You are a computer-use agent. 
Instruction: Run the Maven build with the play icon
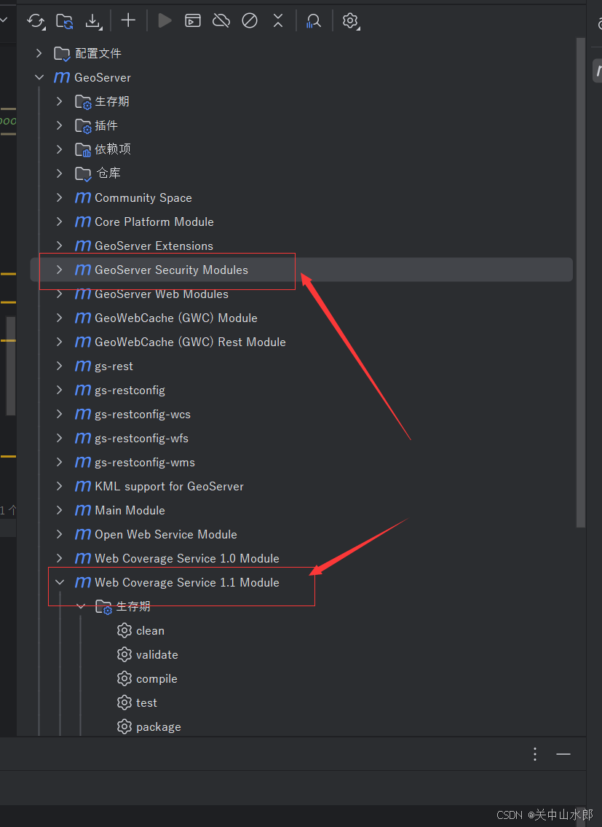point(164,20)
